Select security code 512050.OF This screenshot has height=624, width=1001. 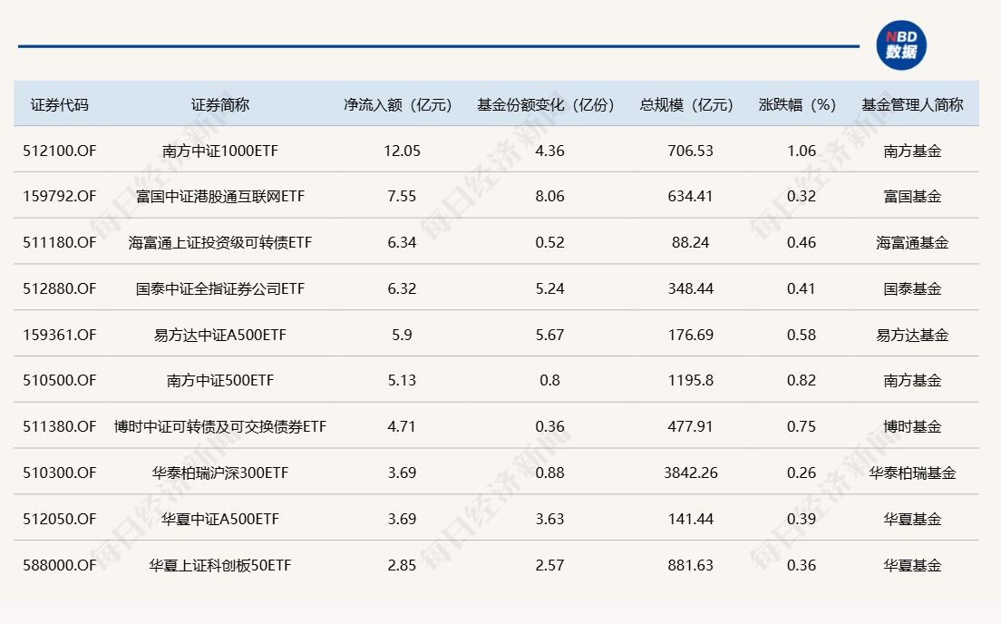pyautogui.click(x=60, y=519)
